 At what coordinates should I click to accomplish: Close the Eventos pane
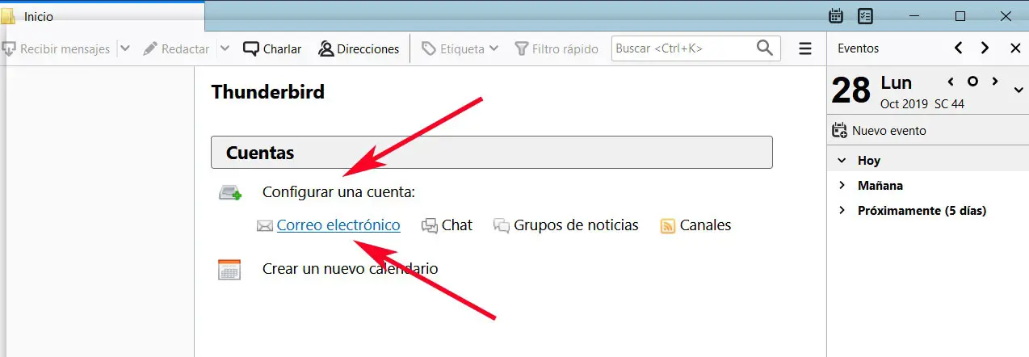click(1015, 48)
